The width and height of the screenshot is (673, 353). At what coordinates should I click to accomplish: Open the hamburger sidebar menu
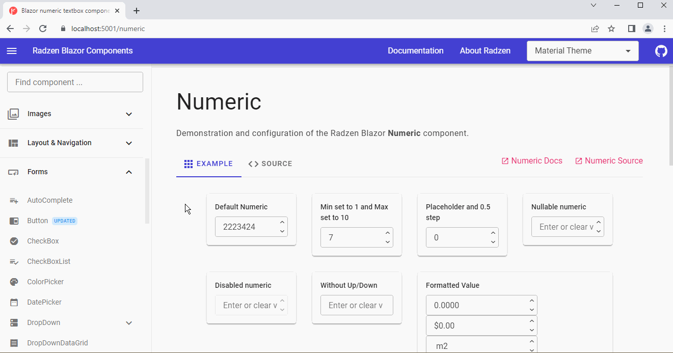point(12,51)
